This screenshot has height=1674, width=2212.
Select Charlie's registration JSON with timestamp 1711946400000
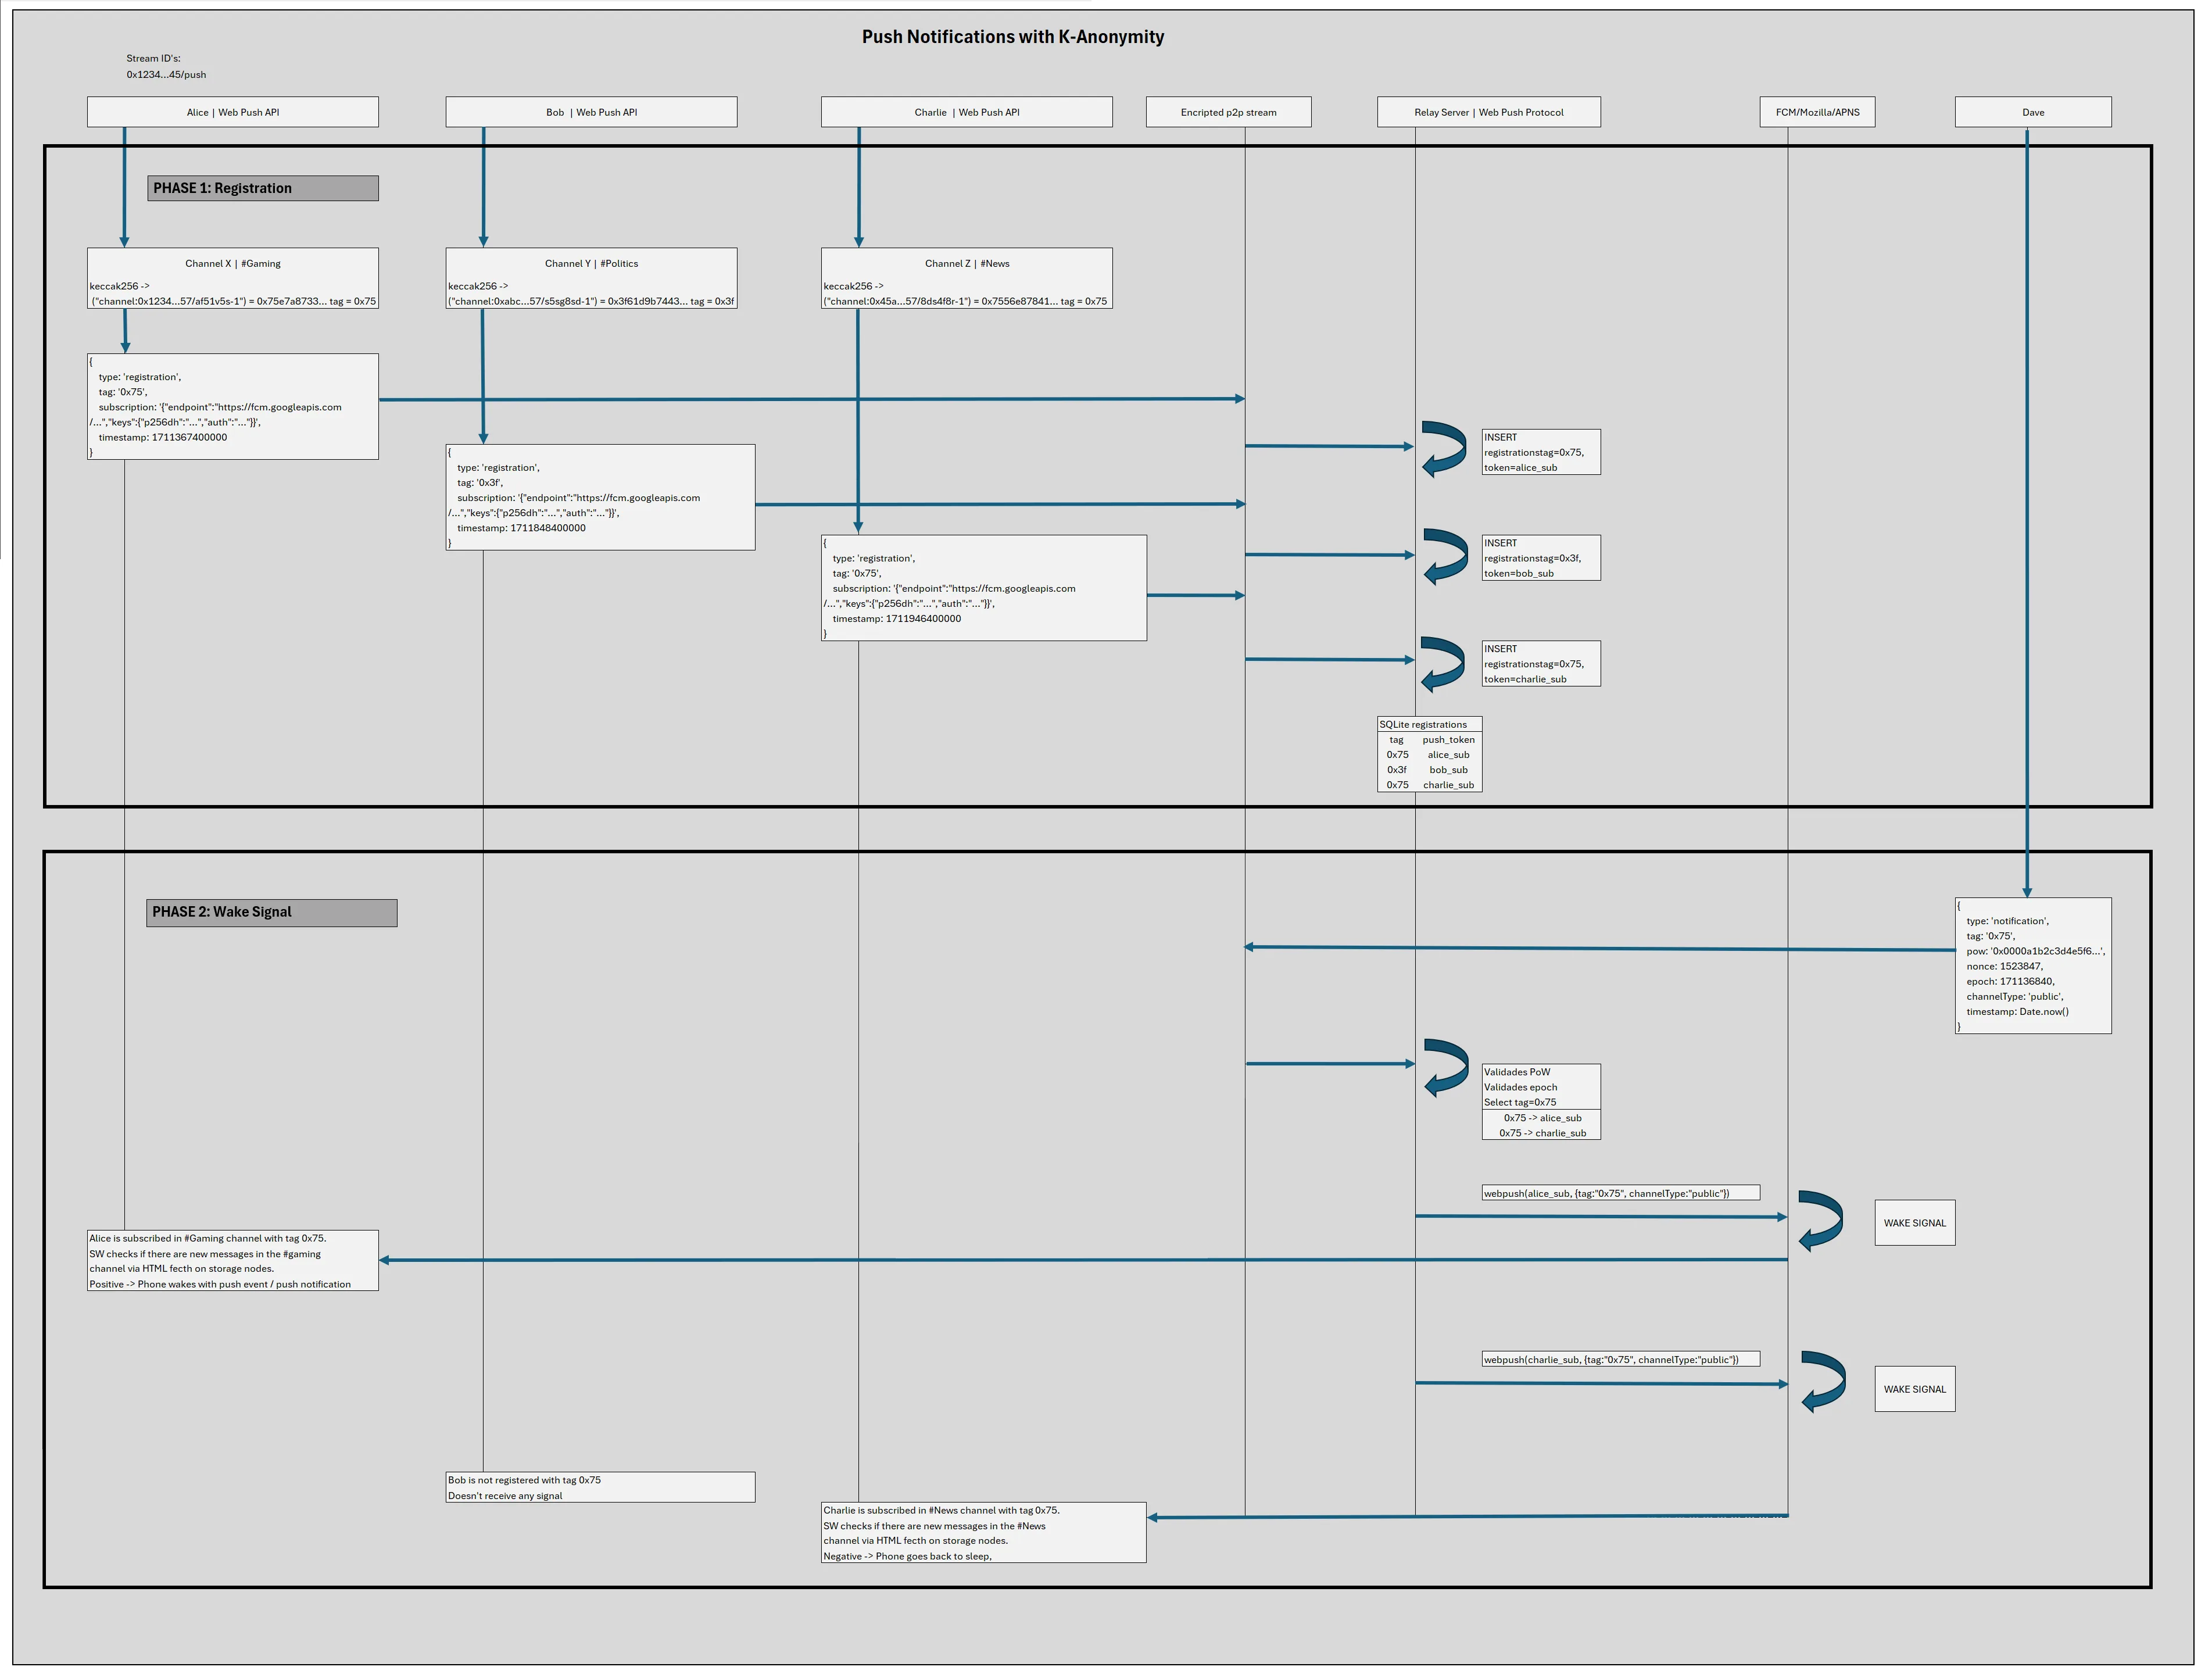(x=984, y=588)
